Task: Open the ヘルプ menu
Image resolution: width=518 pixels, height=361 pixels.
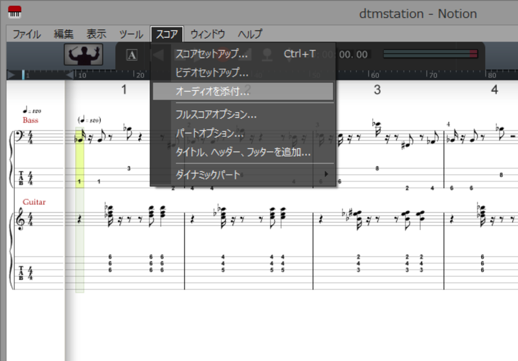Action: 250,34
